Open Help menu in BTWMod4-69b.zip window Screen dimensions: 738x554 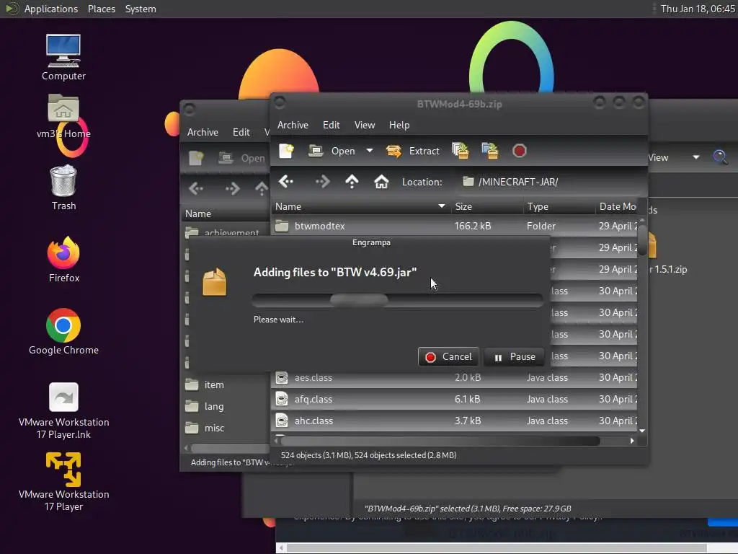[x=399, y=125]
